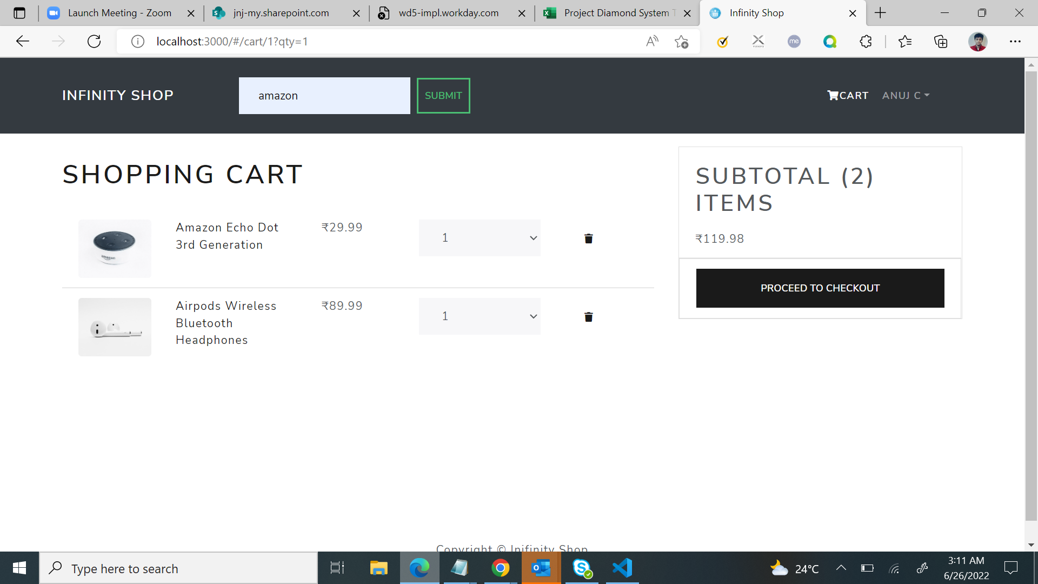Switch to Project Diamond System tab

(615, 13)
